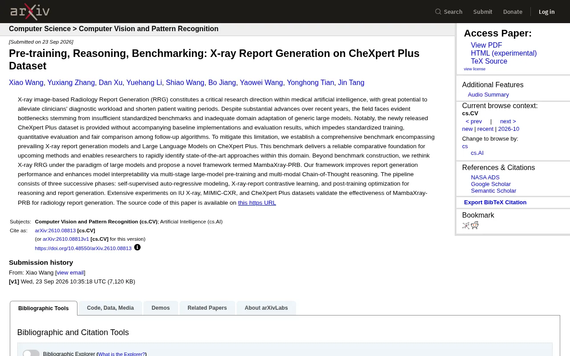
Task: Click view license link
Action: click(475, 69)
